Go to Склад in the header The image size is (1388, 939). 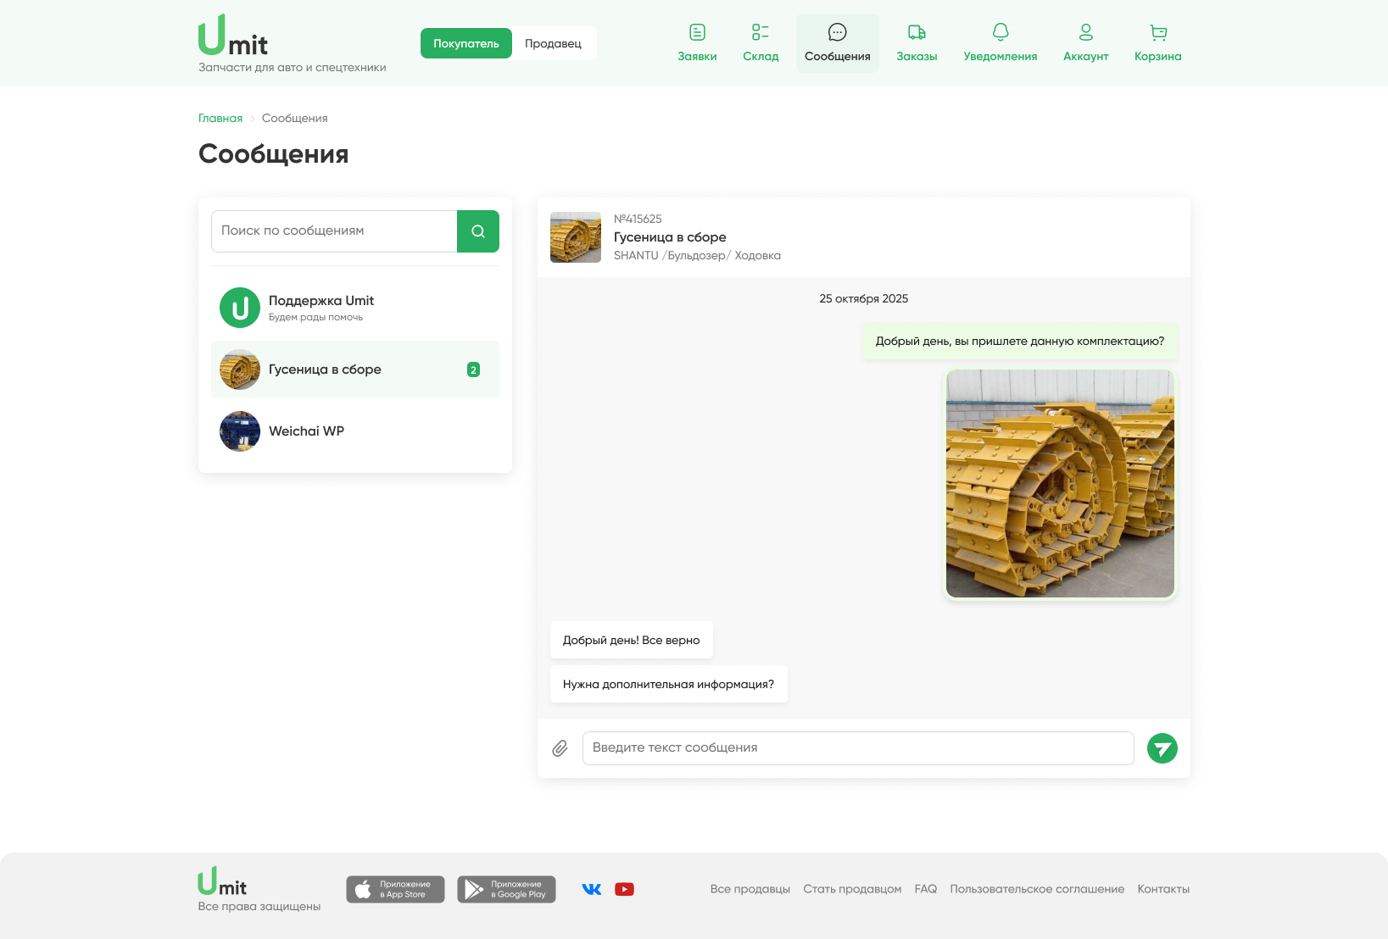[x=761, y=43]
